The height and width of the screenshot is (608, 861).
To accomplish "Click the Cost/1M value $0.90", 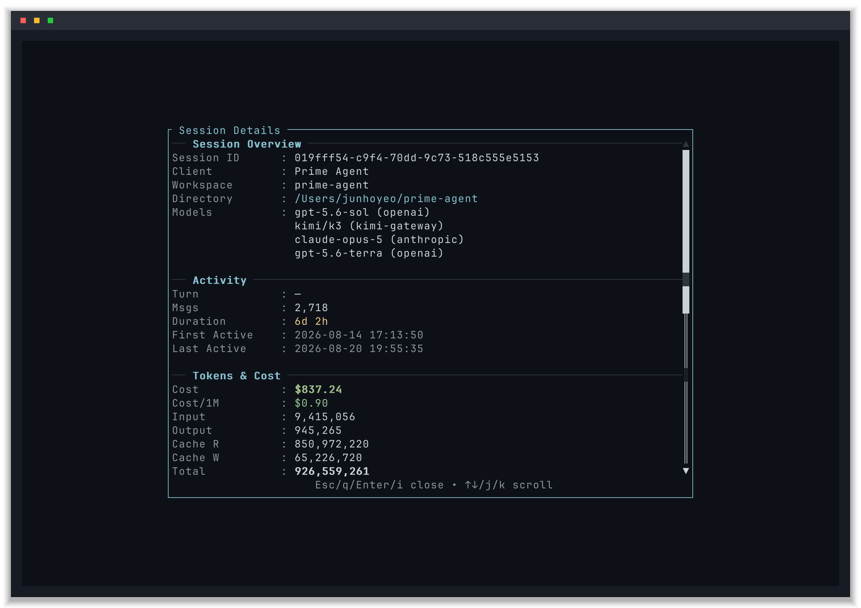I will 311,403.
